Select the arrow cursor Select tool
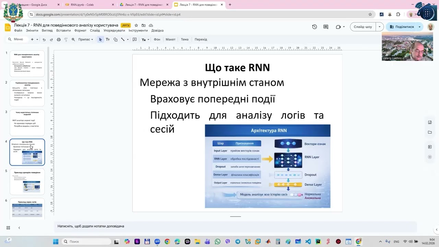Image resolution: width=439 pixels, height=247 pixels. click(x=100, y=39)
